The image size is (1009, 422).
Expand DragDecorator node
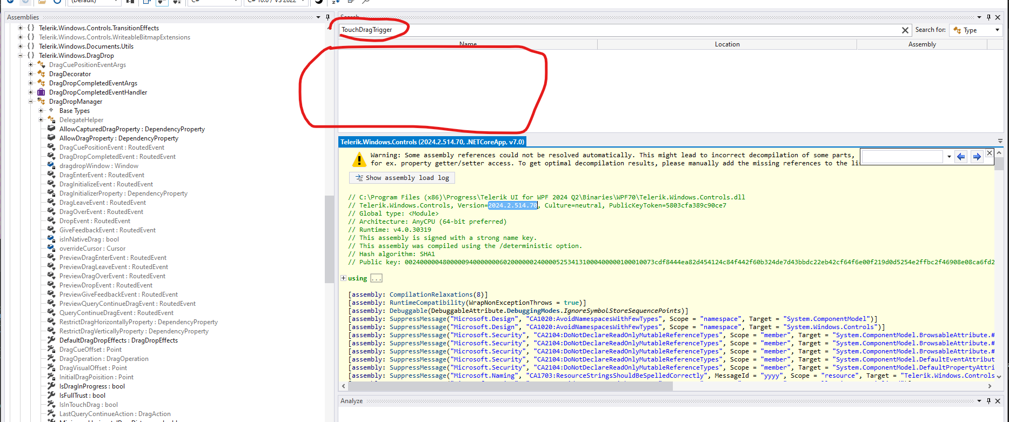31,74
